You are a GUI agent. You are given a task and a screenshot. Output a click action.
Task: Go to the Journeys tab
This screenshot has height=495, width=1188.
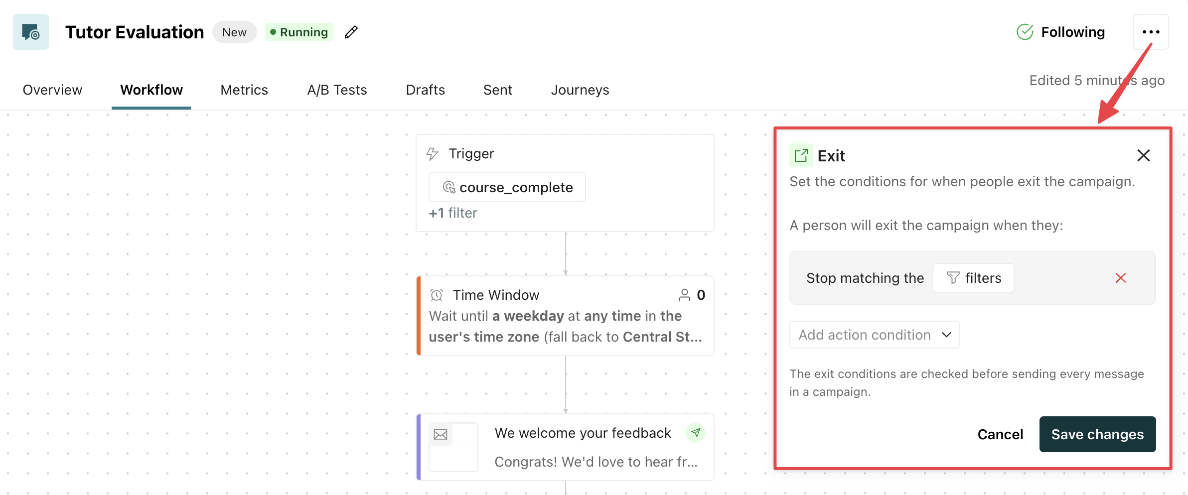click(580, 90)
